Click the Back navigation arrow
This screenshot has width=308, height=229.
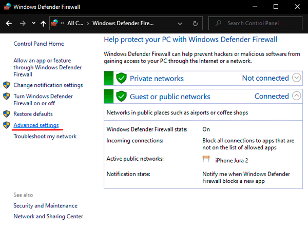pos(9,23)
